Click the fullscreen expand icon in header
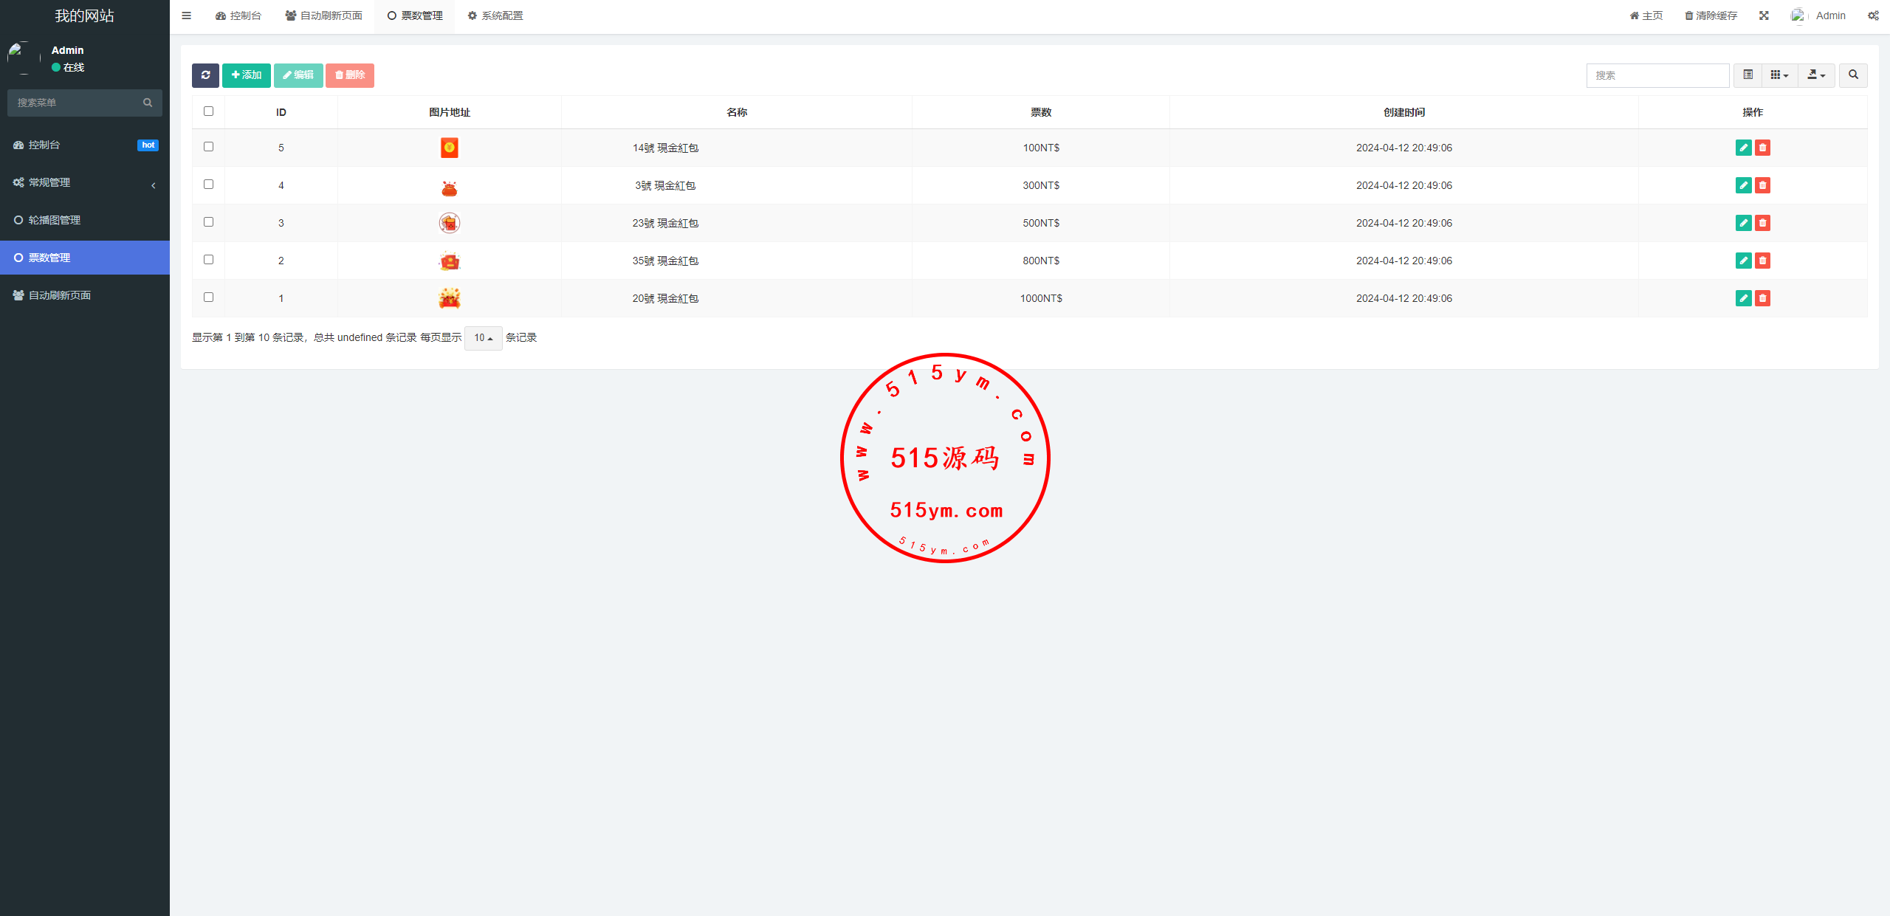The height and width of the screenshot is (916, 1890). click(1764, 16)
